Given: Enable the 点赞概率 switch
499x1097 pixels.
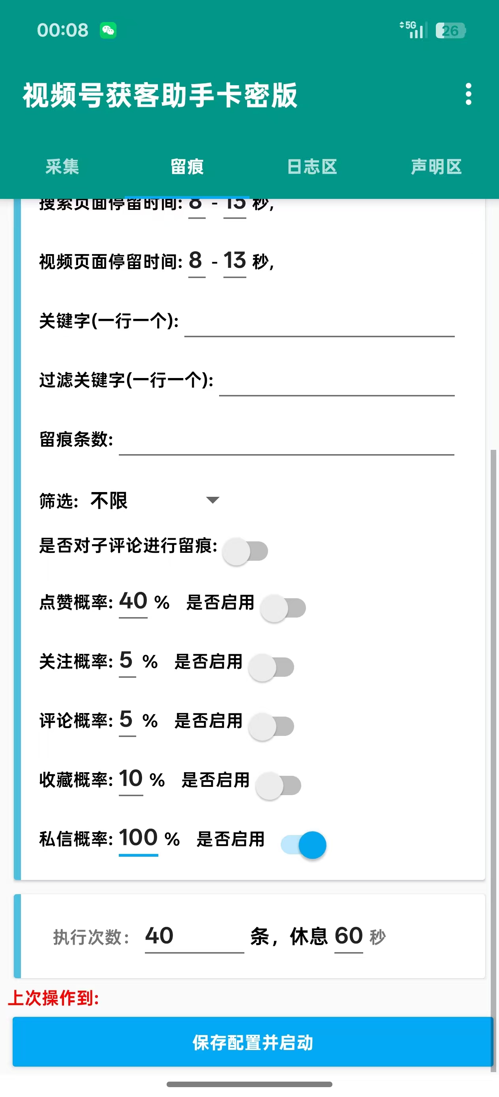Looking at the screenshot, I should 283,608.
